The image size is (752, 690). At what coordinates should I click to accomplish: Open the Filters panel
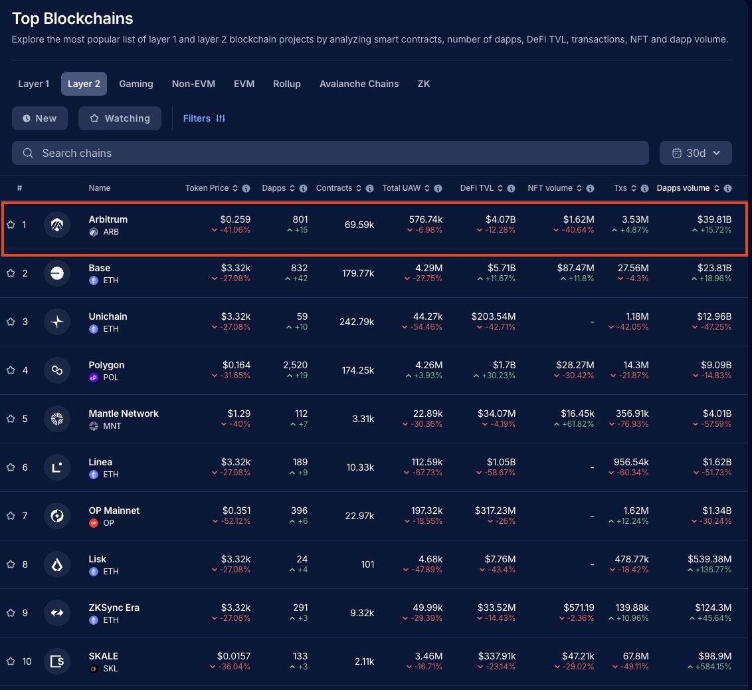coord(197,118)
